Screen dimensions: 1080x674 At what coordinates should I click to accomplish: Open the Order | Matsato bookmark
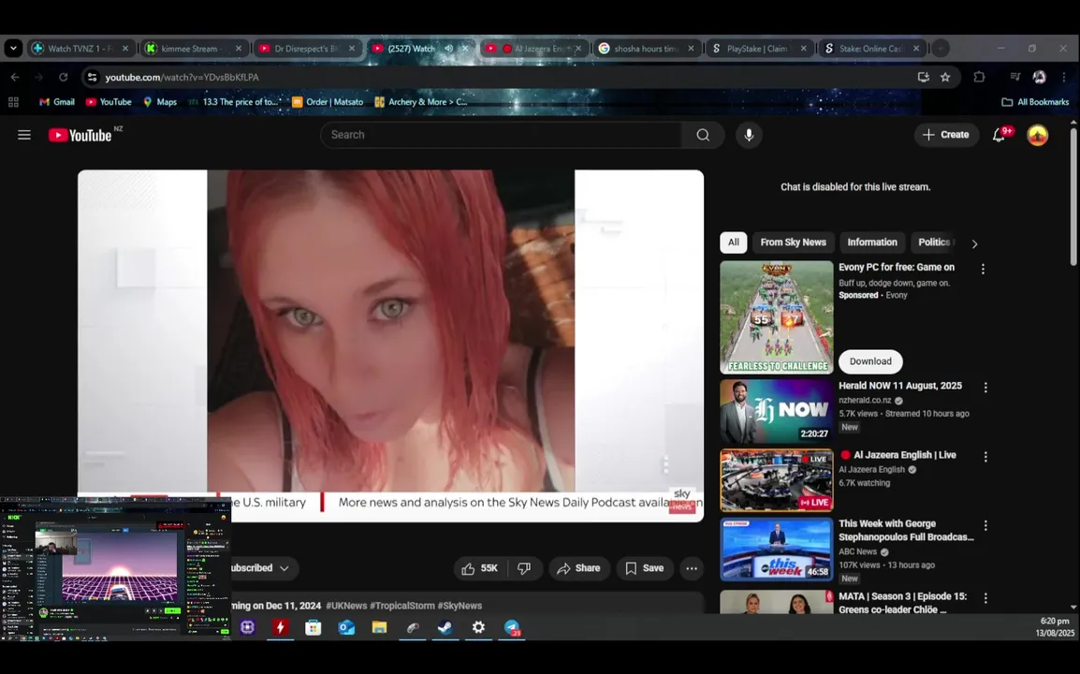(328, 102)
